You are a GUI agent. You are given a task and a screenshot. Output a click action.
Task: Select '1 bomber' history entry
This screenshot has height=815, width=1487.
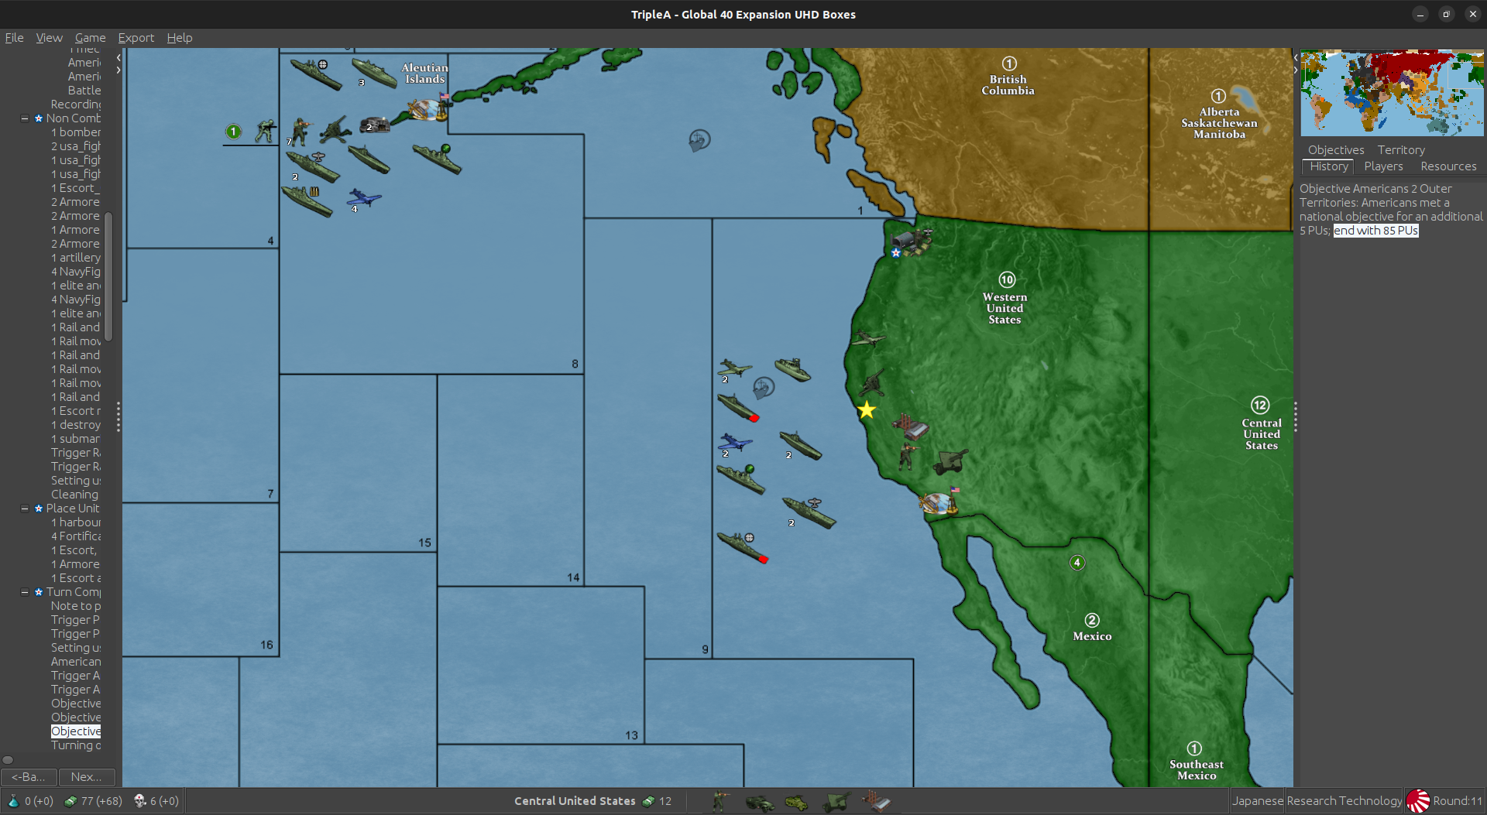tap(76, 132)
